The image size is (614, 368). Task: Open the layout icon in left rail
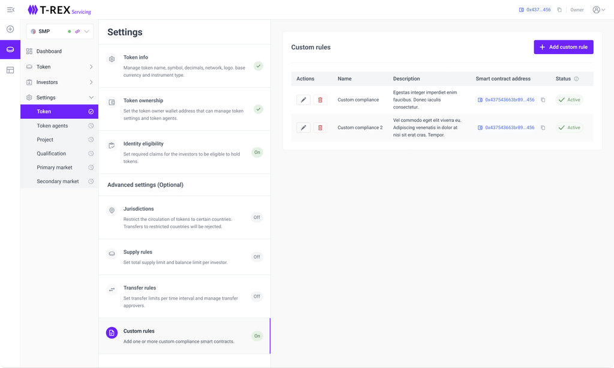(10, 70)
